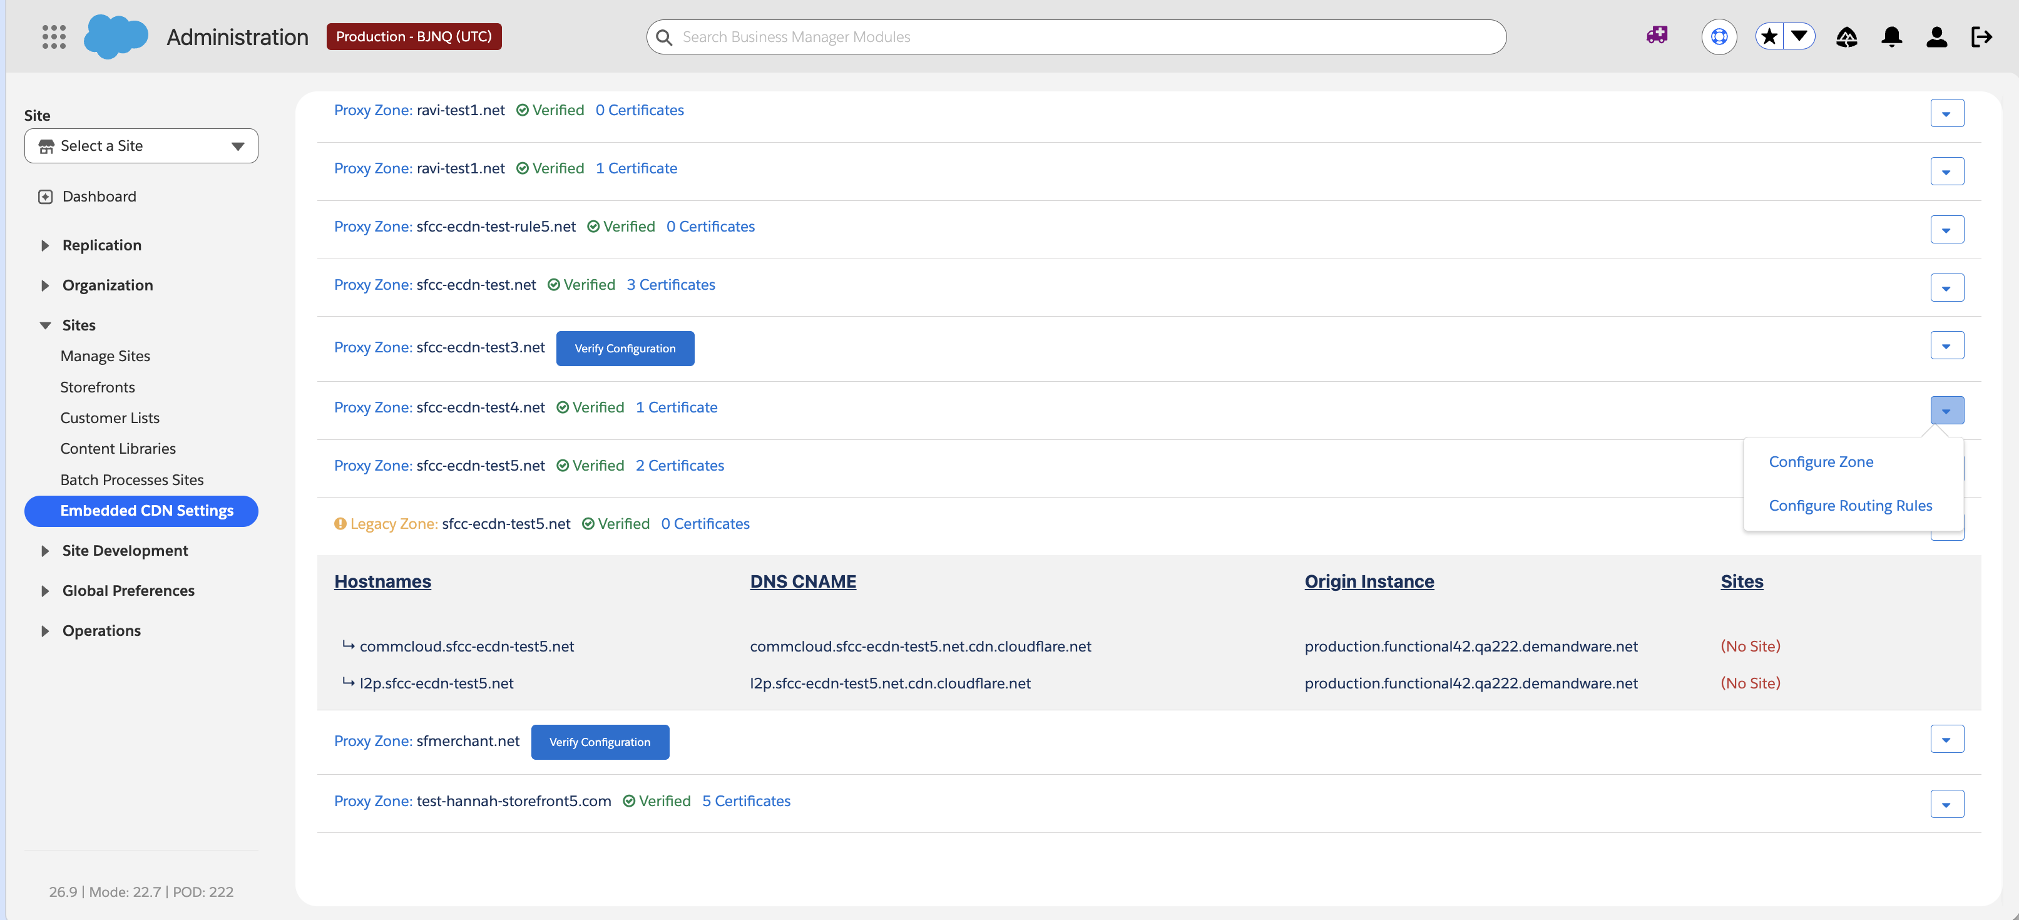Focus the Search Business Manager Modules field
Screen dimensions: 2019x920
pos(1076,37)
